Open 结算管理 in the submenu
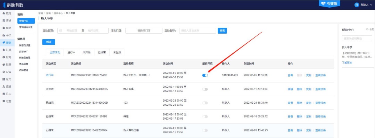375x138 pixels. 24,70
